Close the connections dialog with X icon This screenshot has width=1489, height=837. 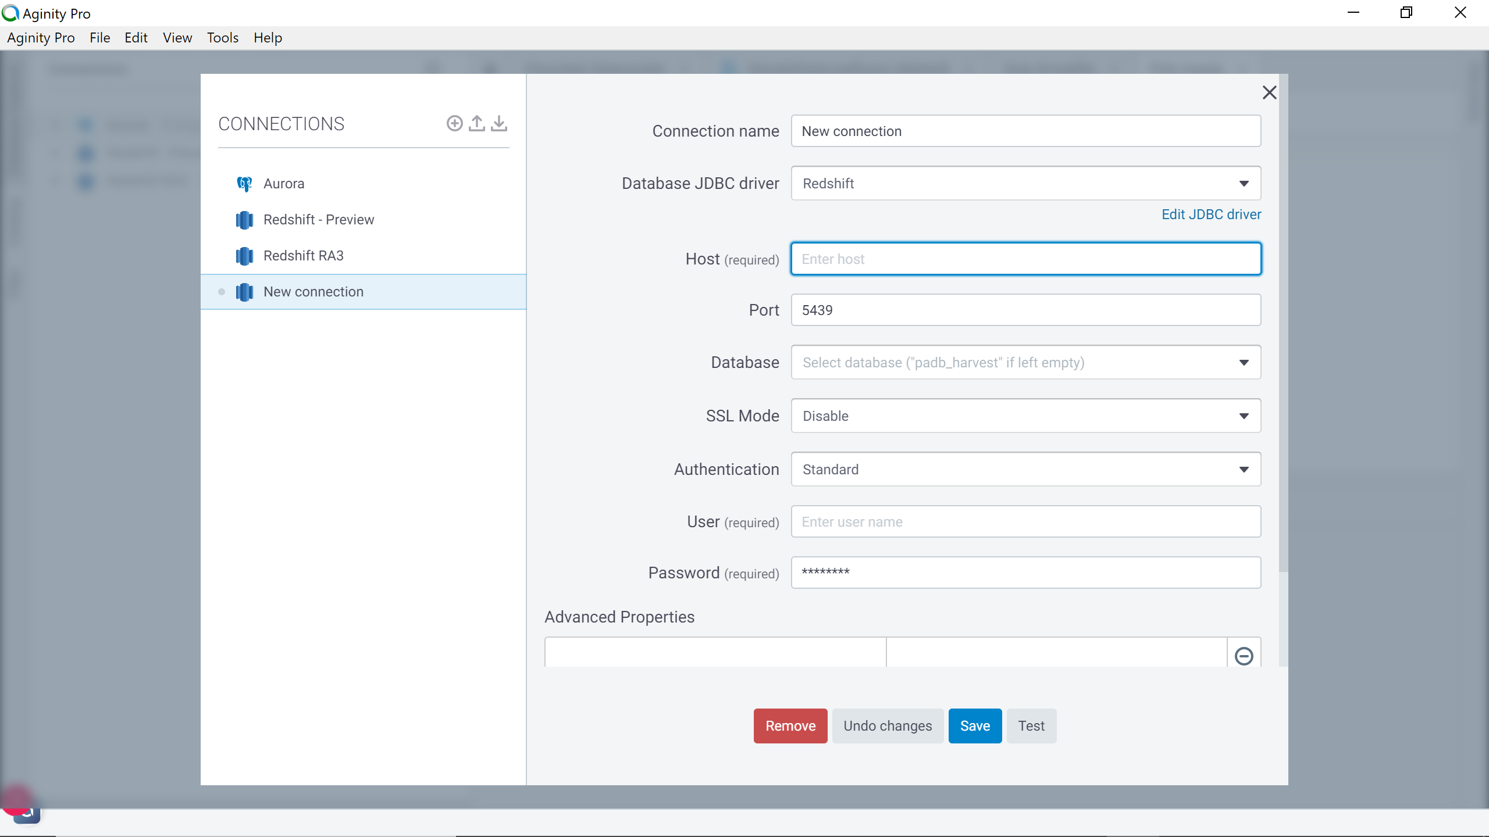click(1269, 92)
